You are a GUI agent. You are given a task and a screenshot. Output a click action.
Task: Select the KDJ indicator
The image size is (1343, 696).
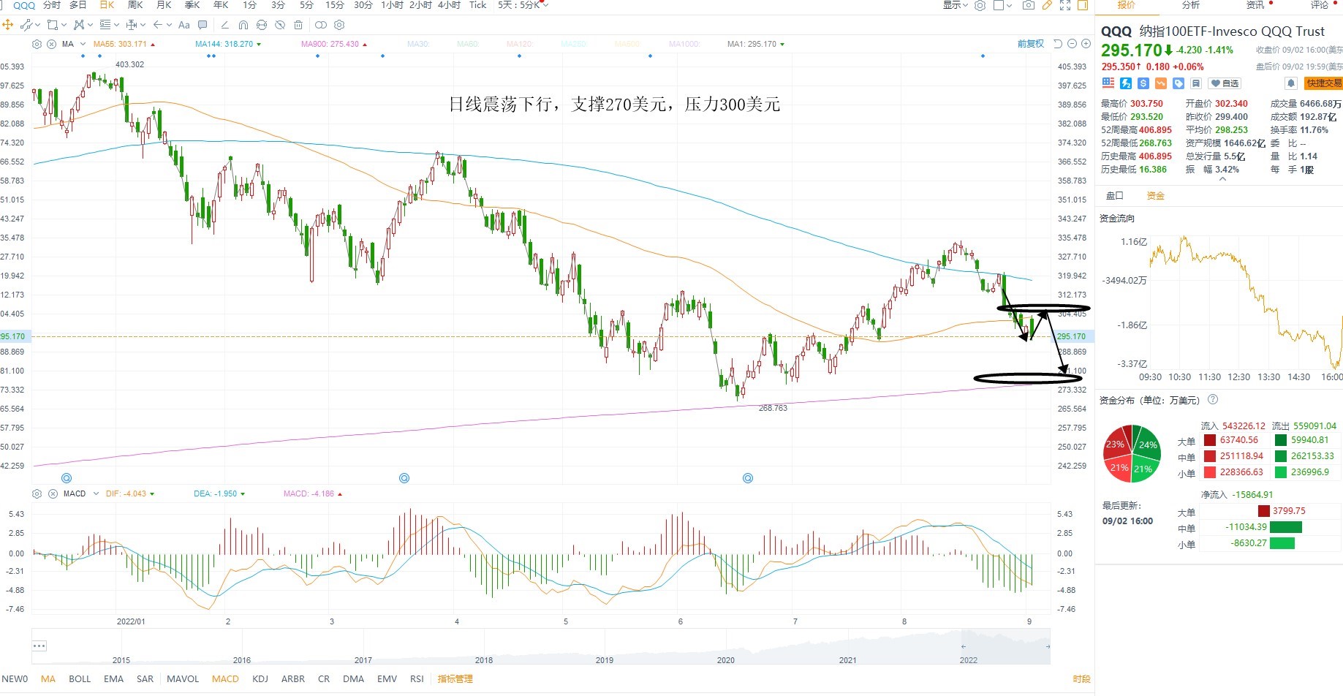(260, 678)
